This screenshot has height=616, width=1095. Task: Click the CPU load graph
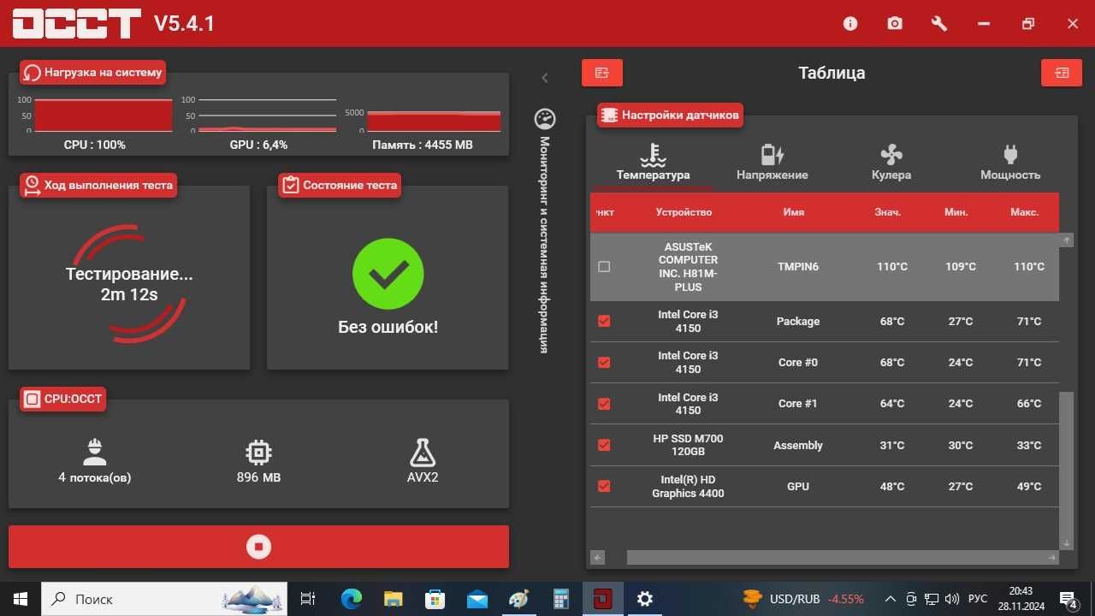coord(104,115)
